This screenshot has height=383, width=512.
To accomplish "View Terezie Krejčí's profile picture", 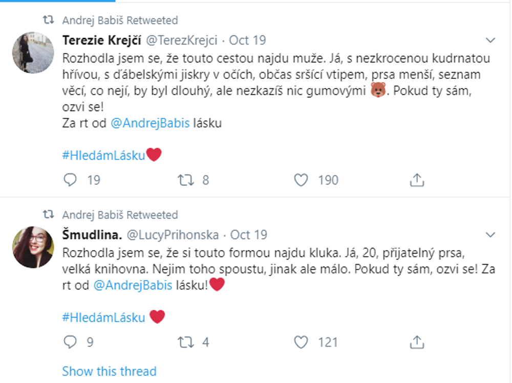I will click(34, 52).
